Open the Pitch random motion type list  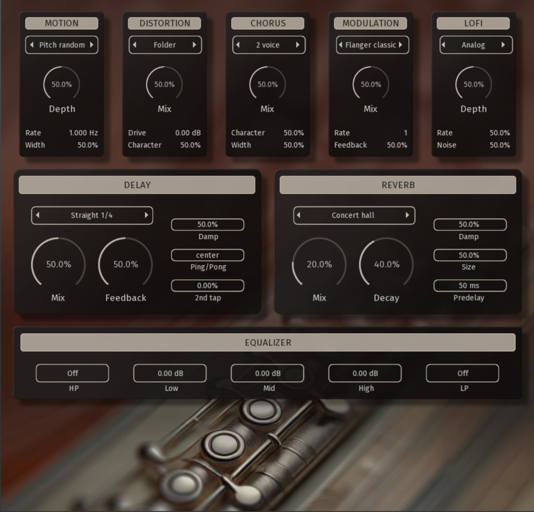(x=62, y=45)
